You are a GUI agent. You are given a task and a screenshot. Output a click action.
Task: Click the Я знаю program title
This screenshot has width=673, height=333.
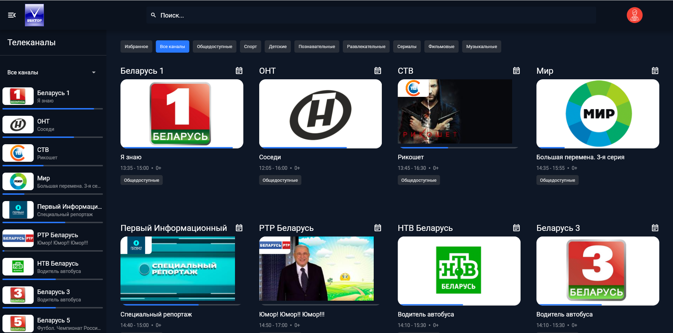(x=131, y=157)
